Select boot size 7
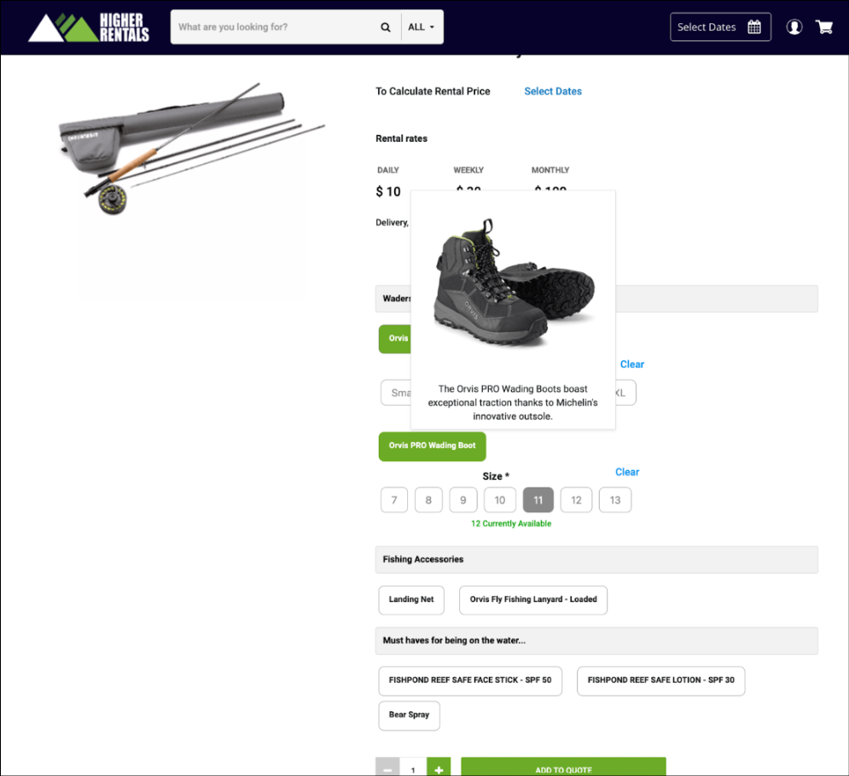 (x=394, y=500)
